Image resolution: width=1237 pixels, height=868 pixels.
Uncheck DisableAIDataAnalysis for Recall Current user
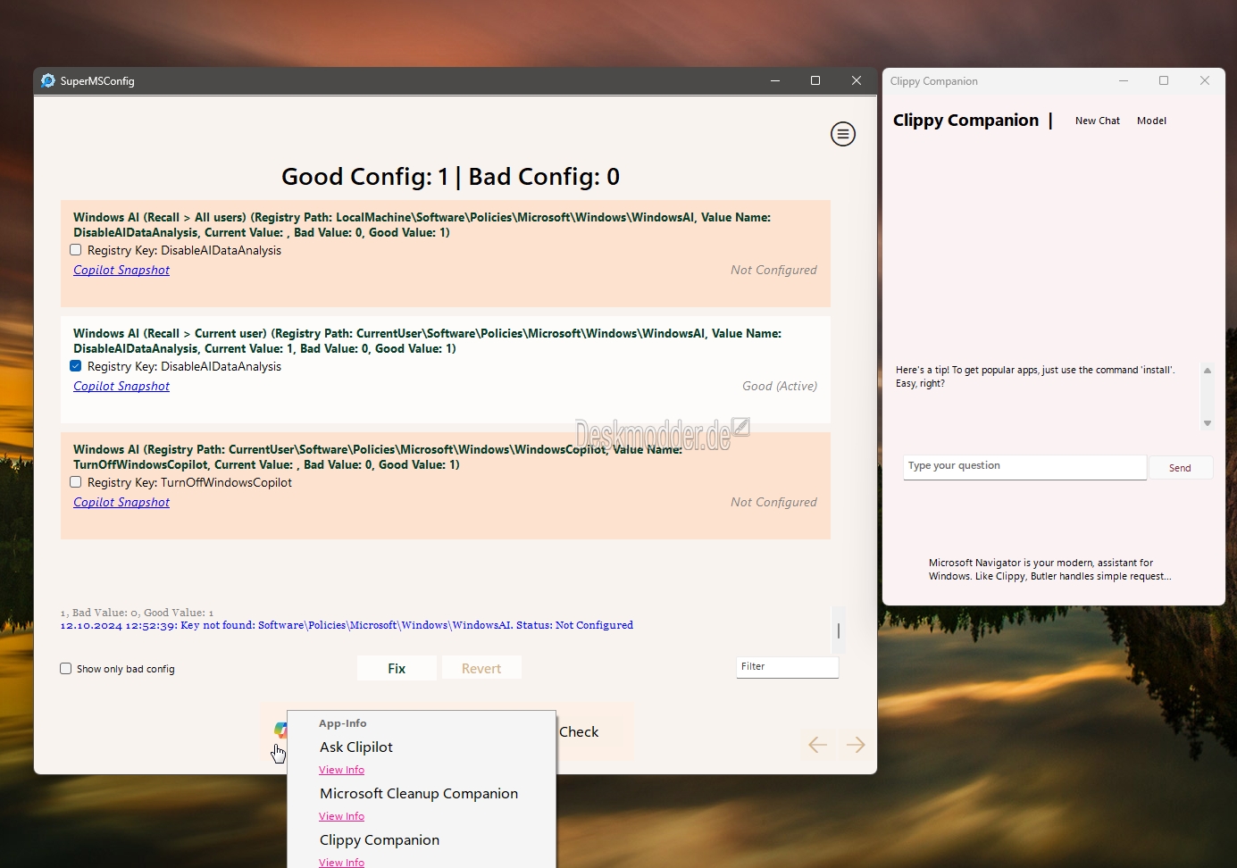coord(76,366)
